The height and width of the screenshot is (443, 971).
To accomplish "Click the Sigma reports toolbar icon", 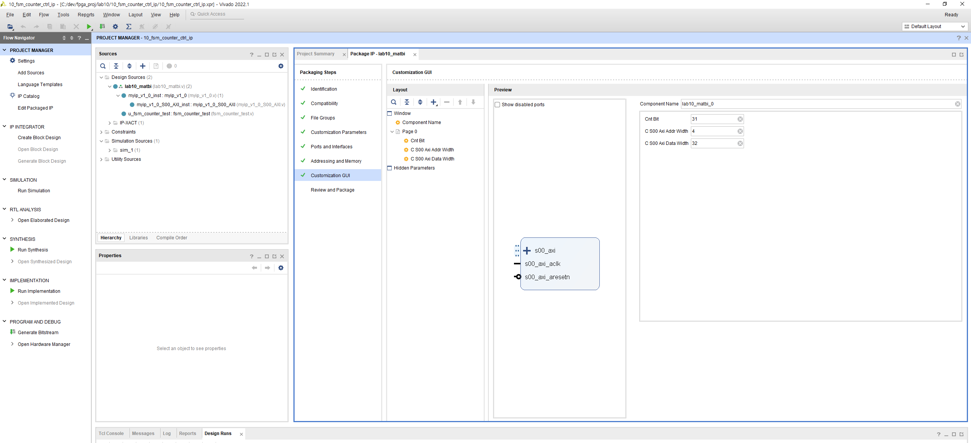I will click(x=129, y=27).
